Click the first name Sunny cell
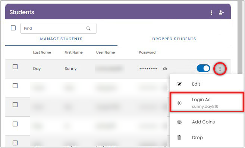 coord(70,69)
